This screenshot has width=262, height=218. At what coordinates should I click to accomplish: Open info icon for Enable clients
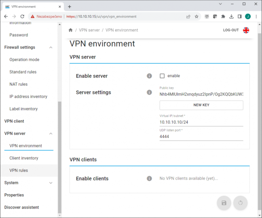point(149,178)
